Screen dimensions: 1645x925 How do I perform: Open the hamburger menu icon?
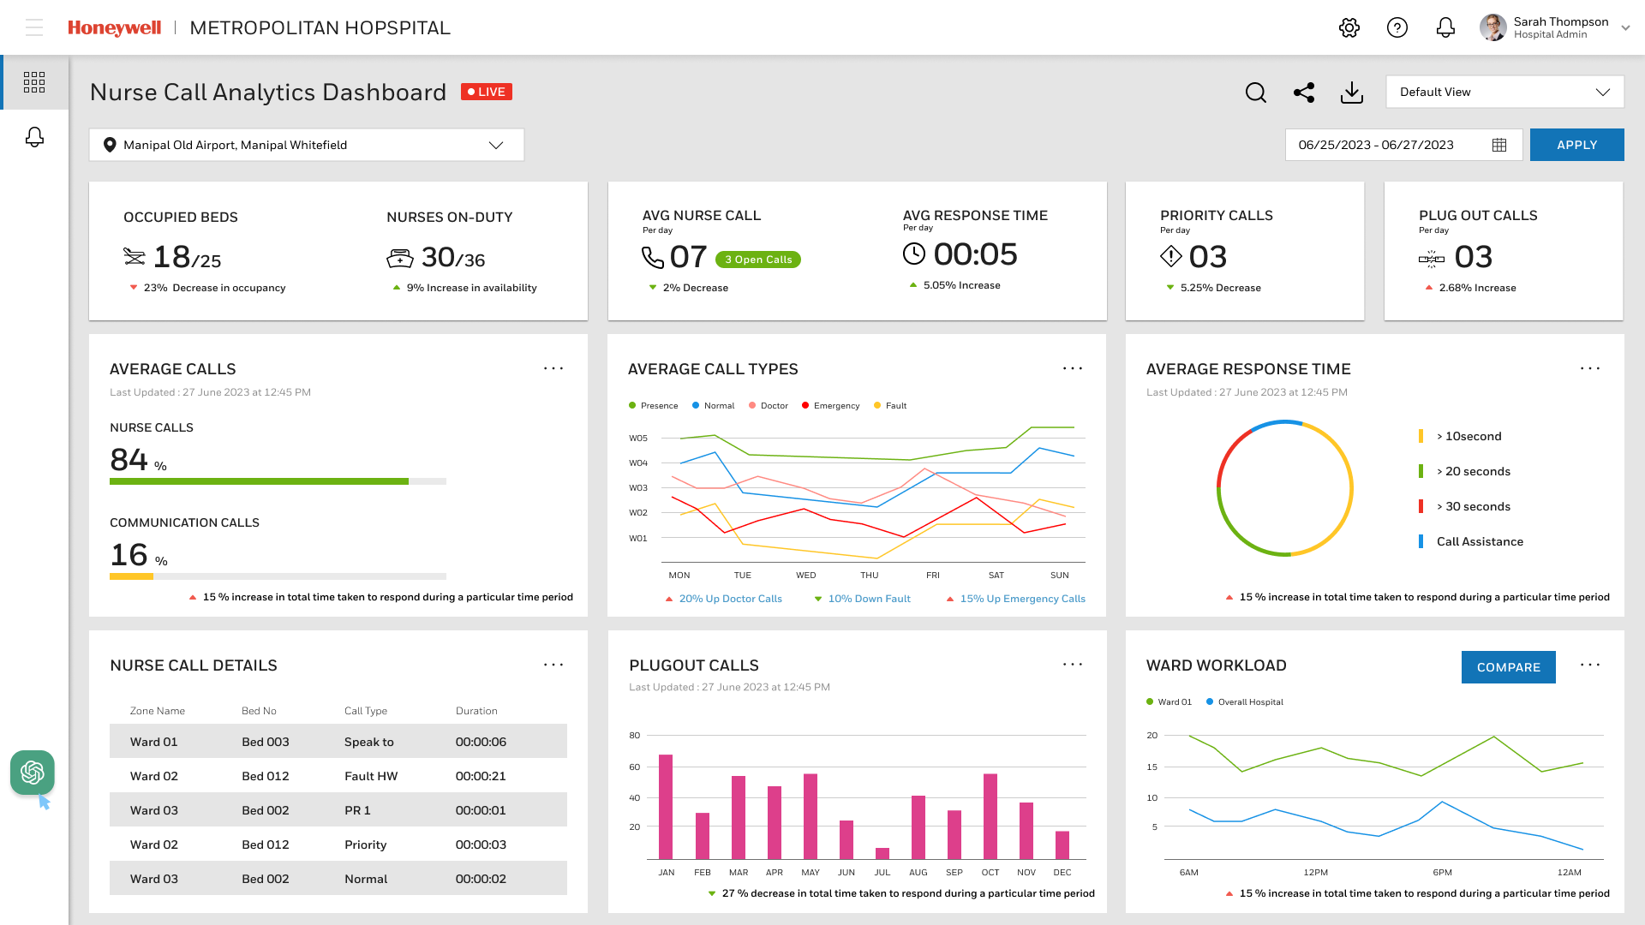[34, 27]
